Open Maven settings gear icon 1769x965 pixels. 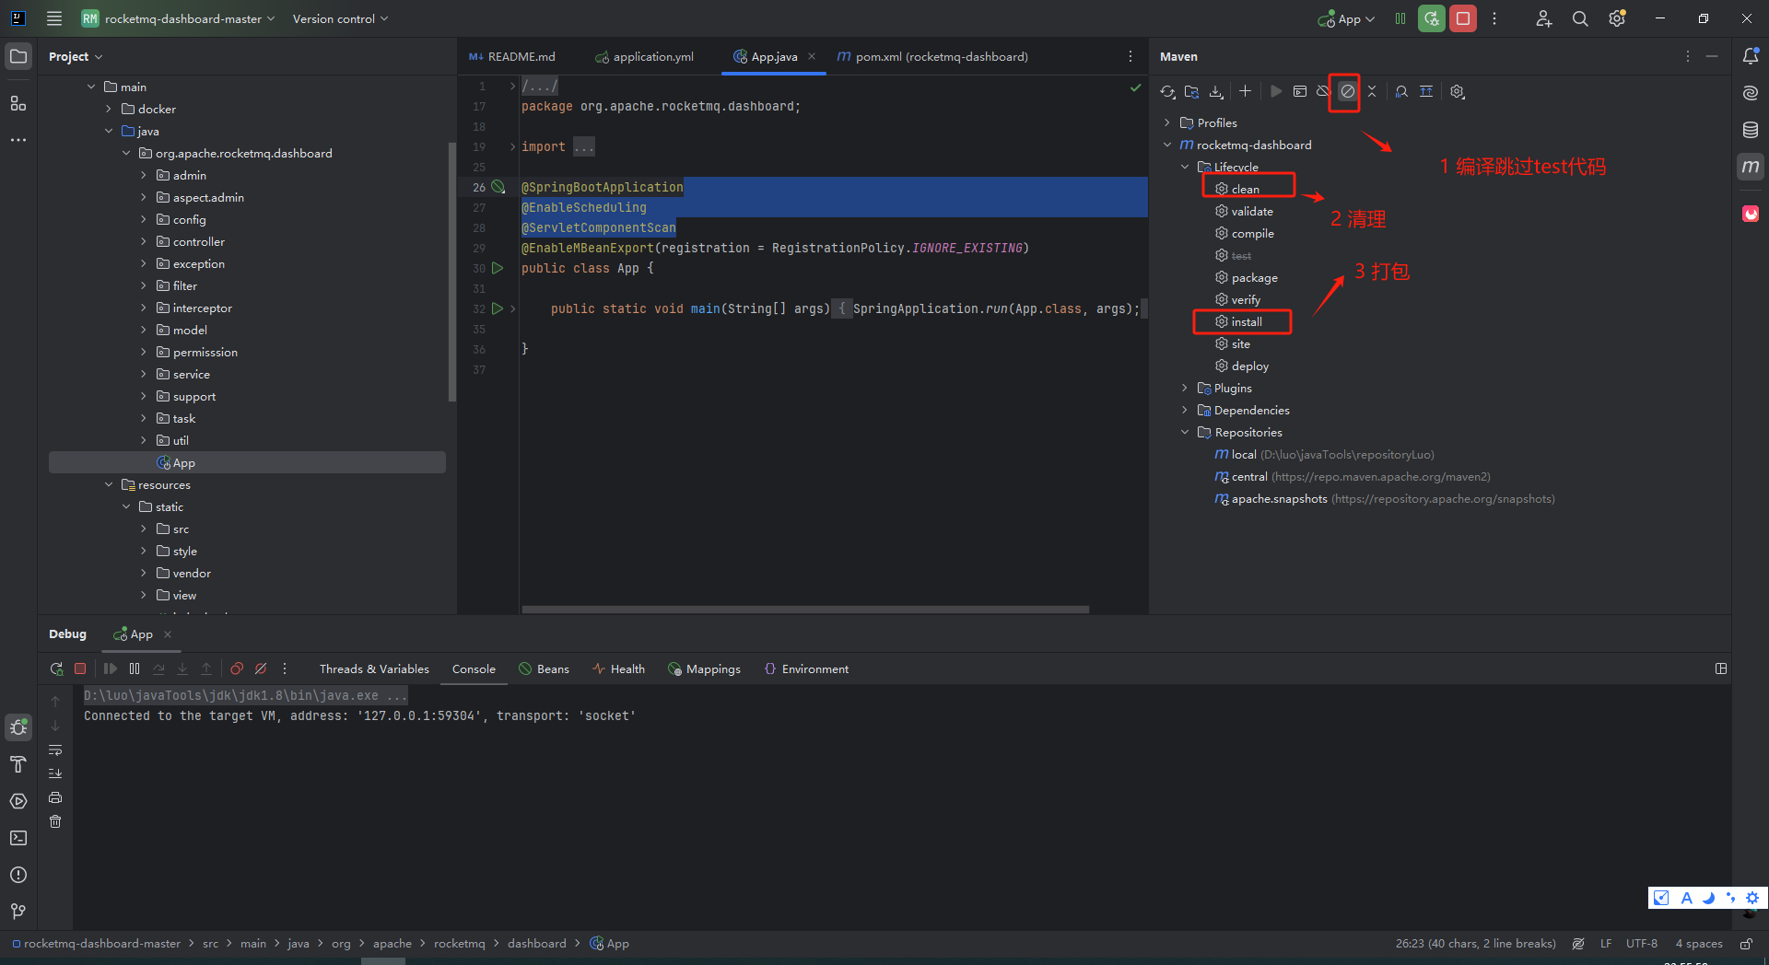pos(1457,91)
